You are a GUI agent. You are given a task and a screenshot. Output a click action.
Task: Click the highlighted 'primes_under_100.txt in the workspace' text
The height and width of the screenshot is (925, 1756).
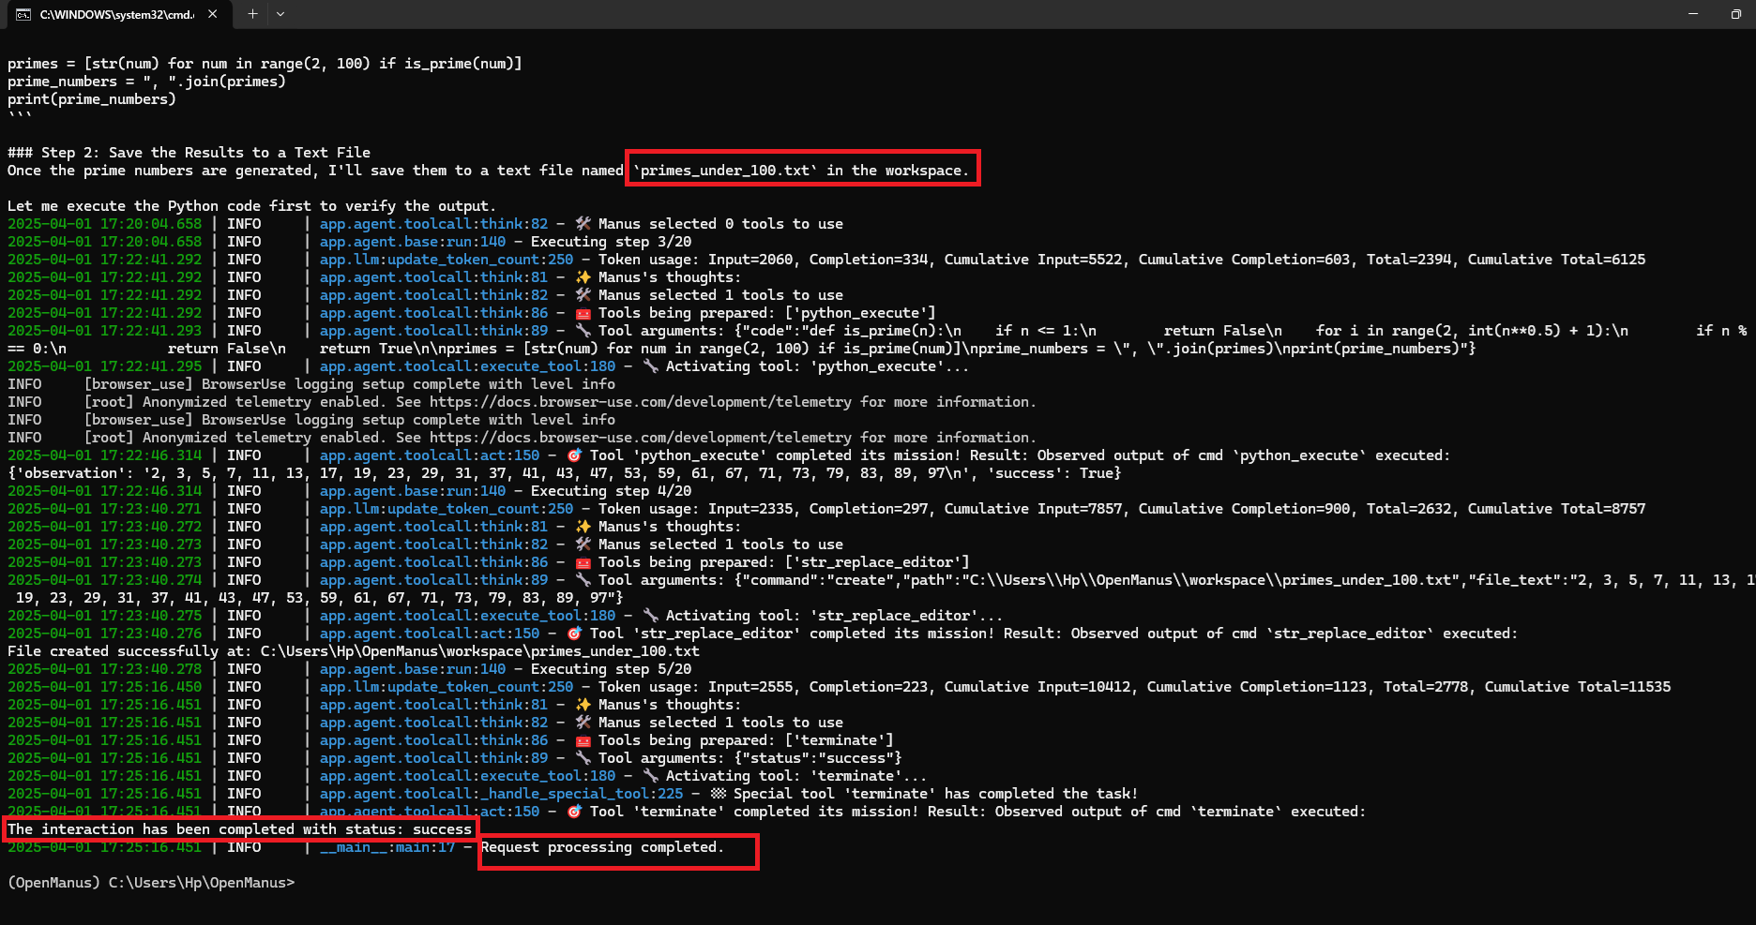(803, 171)
